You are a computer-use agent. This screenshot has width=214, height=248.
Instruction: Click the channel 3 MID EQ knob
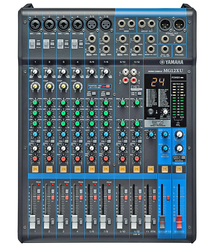click(63, 113)
